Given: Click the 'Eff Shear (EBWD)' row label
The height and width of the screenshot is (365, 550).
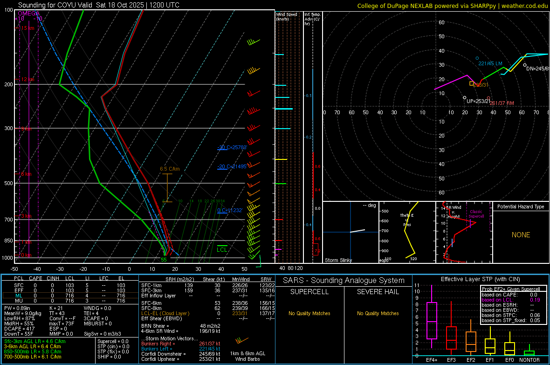Looking at the screenshot, I should (162, 318).
